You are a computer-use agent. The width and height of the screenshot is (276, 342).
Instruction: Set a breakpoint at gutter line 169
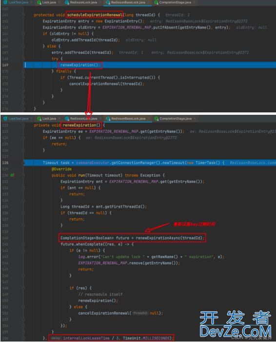pos(5,65)
